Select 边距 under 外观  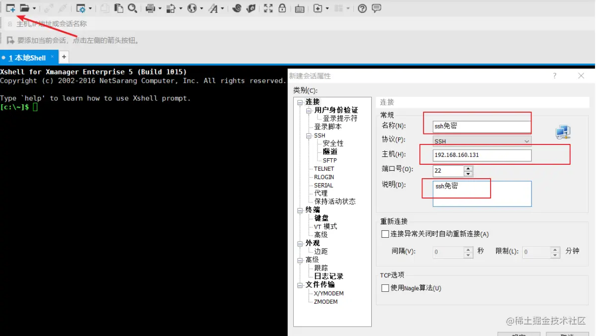point(321,251)
